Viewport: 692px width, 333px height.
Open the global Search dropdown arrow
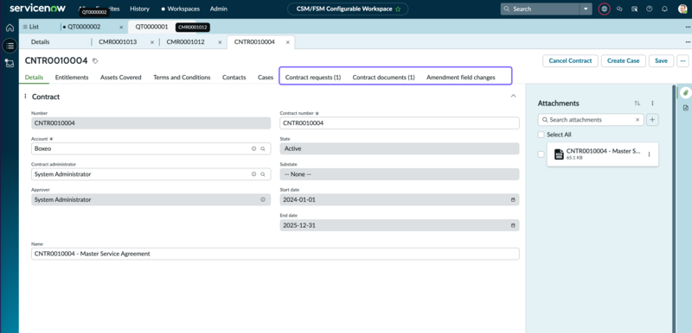[x=586, y=9]
